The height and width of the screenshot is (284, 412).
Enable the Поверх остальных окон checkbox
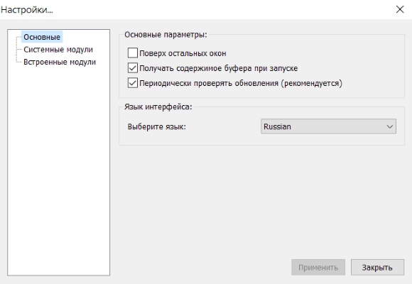point(132,53)
